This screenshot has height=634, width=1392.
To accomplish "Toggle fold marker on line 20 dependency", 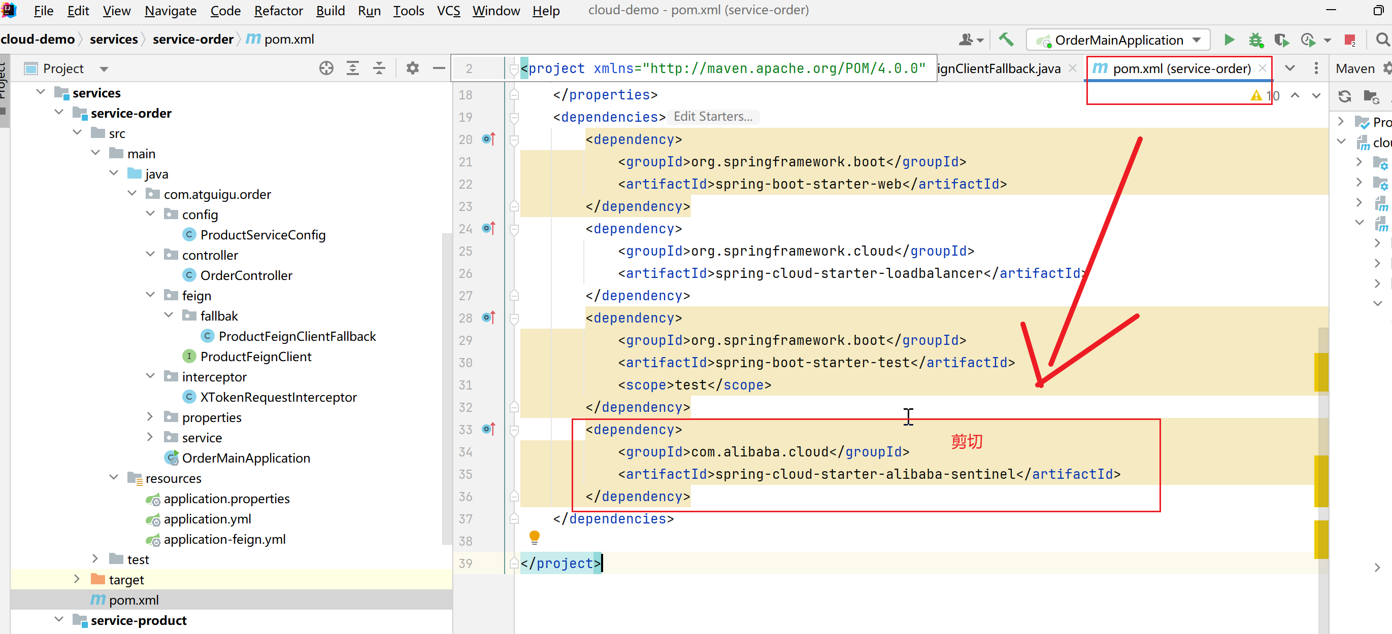I will [x=514, y=140].
